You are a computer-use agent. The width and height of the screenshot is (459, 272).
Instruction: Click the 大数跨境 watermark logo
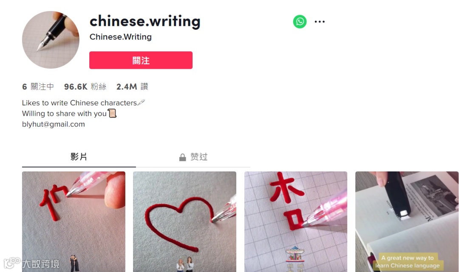pos(31,263)
